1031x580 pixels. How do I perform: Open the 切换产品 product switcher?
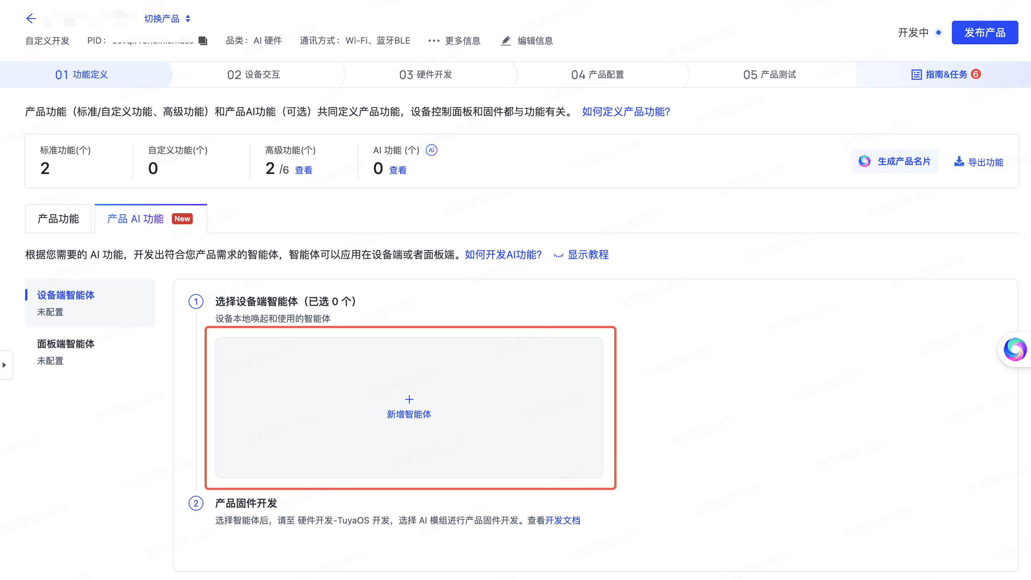[167, 19]
